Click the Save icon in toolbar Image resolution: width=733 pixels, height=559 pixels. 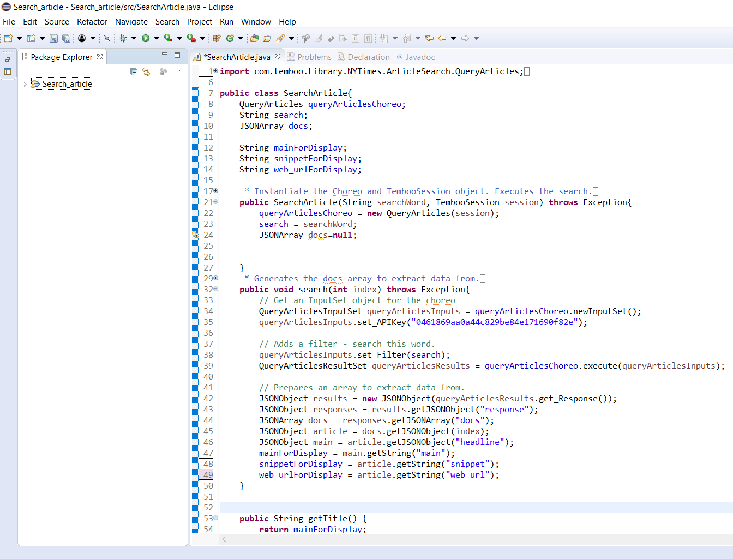[x=53, y=38]
